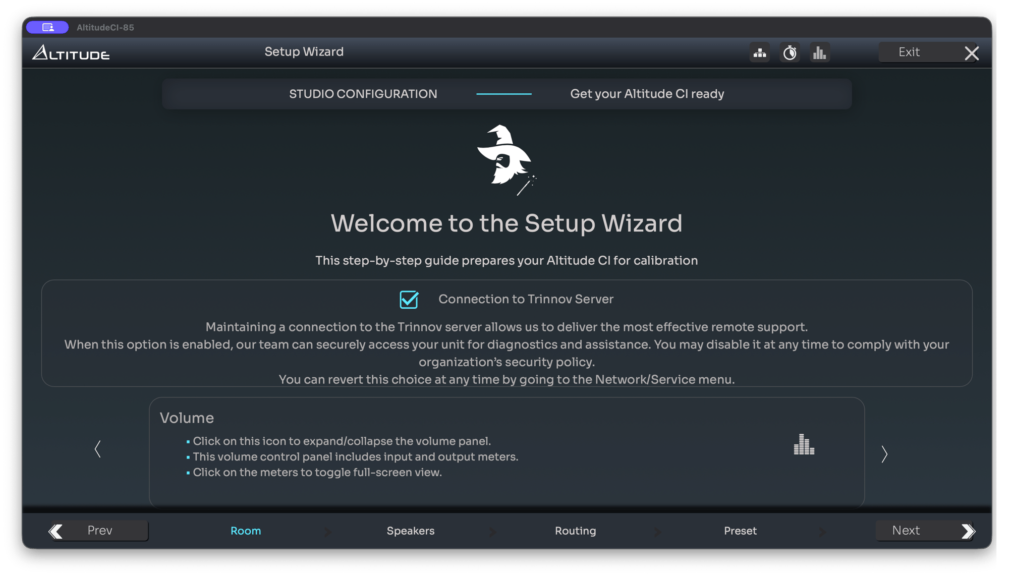Go to the Speakers step
This screenshot has width=1014, height=576.
pyautogui.click(x=411, y=531)
